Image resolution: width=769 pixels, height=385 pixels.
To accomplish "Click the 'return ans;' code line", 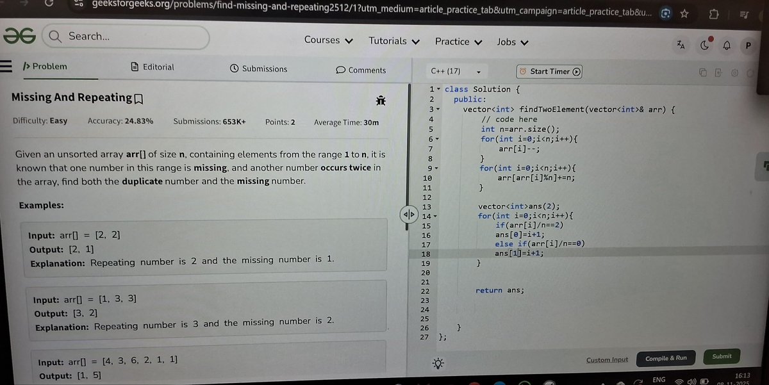I will pyautogui.click(x=500, y=290).
